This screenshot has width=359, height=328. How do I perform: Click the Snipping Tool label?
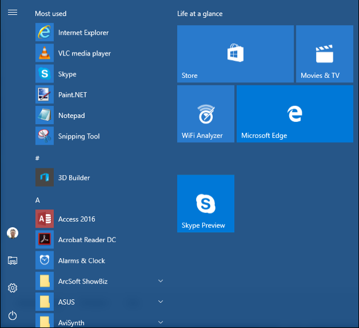79,137
